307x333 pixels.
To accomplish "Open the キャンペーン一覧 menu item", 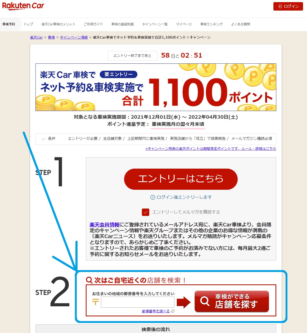I will (x=155, y=24).
